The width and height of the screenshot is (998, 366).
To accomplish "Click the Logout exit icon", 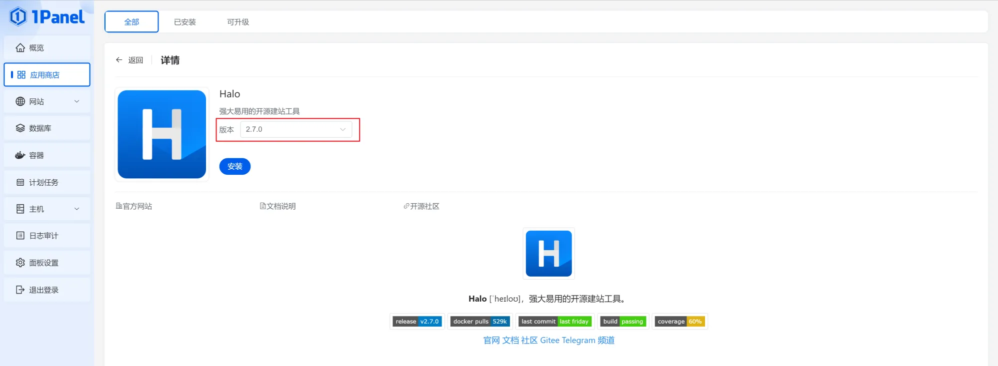I will pos(20,290).
